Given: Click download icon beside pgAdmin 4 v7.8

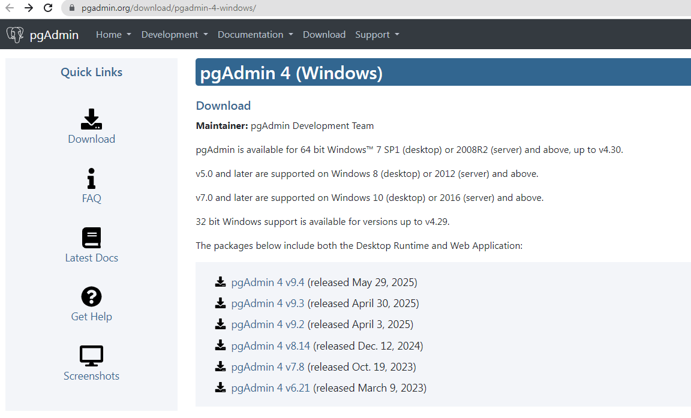Looking at the screenshot, I should (220, 366).
